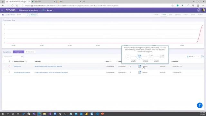
Task: Click the export icon right of Active filter
Action: 202,57
